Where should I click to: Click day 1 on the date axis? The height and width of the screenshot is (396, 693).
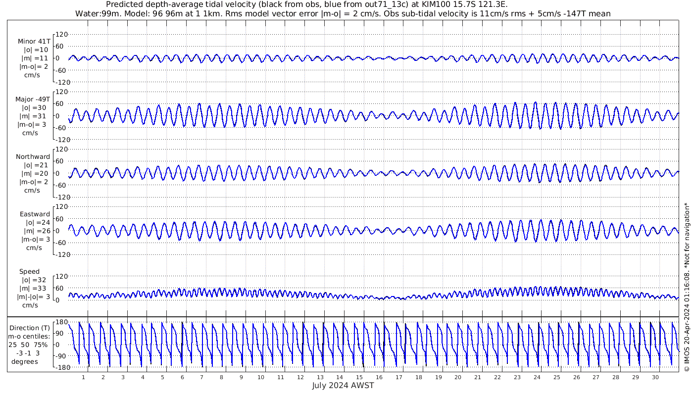point(83,377)
